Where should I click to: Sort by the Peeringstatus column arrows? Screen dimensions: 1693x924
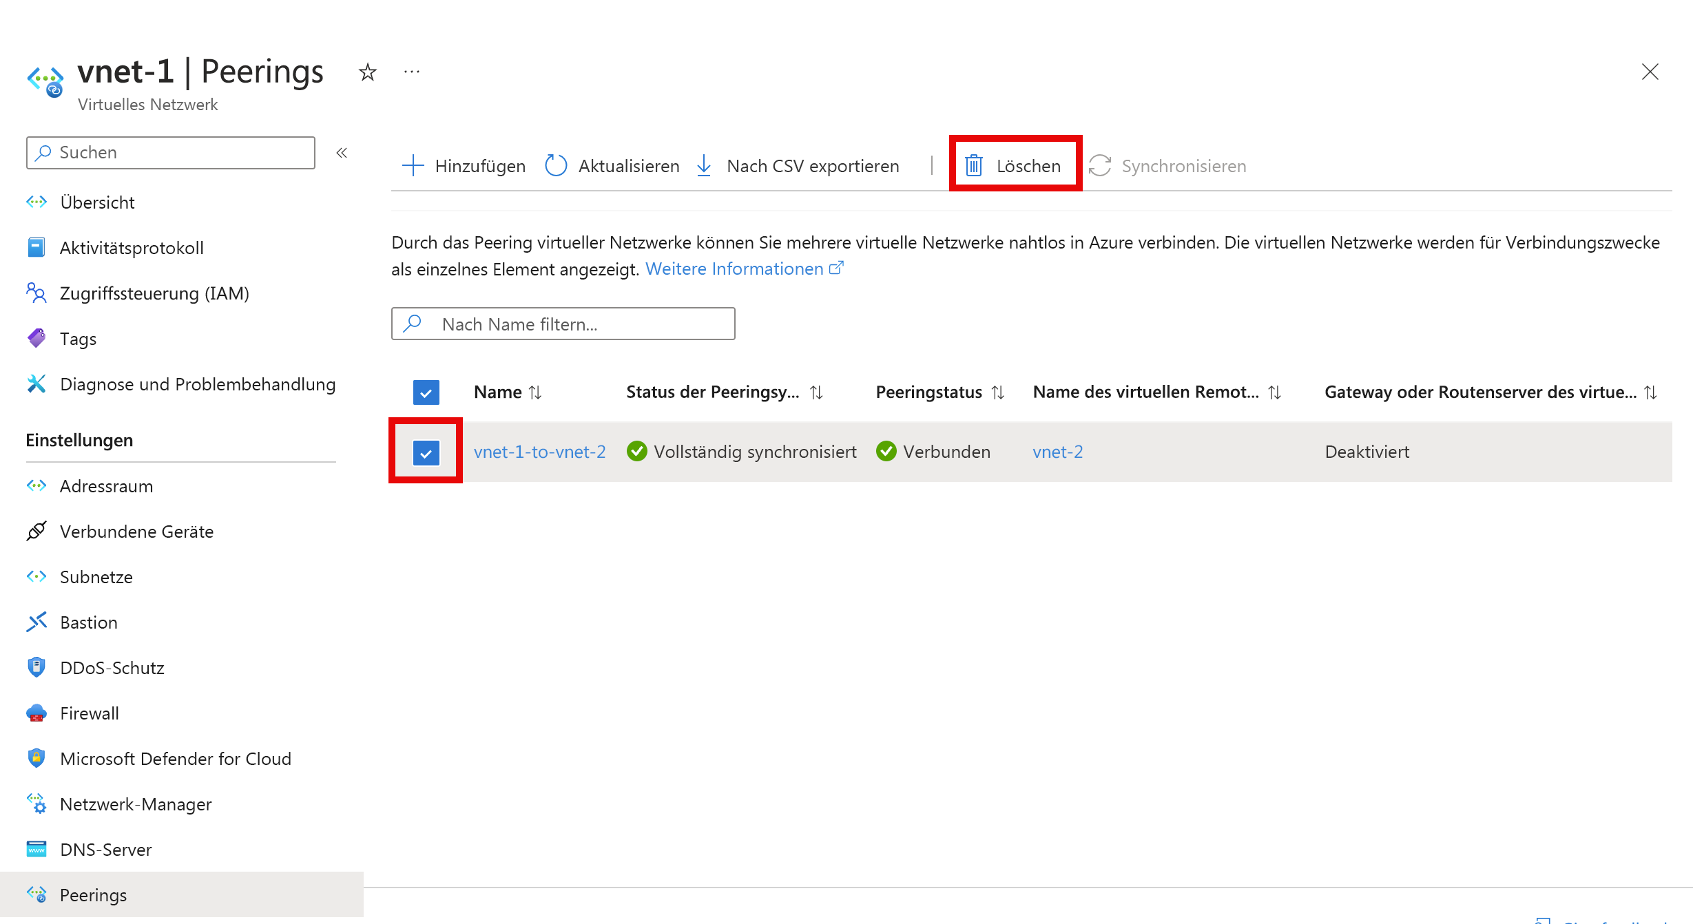click(x=998, y=392)
